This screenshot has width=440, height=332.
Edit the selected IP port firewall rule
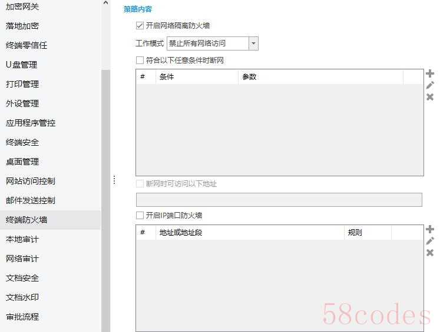pos(430,241)
